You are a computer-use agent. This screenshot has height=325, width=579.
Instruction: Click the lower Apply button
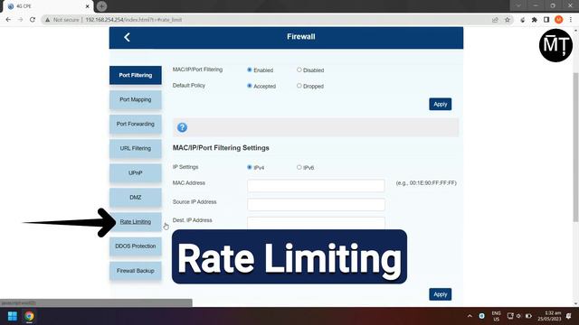441,294
